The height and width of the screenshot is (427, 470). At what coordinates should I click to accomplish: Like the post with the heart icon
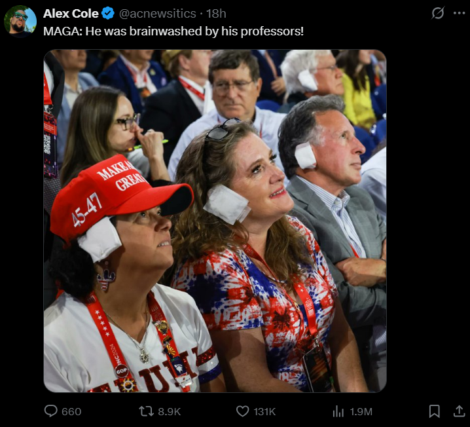(x=242, y=411)
